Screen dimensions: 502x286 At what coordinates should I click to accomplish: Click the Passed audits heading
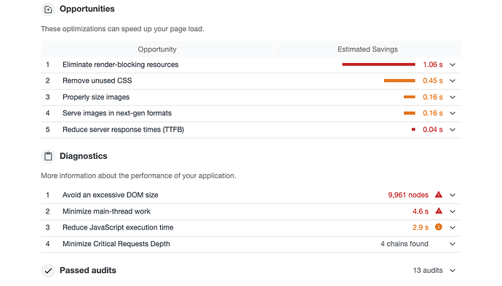click(88, 270)
